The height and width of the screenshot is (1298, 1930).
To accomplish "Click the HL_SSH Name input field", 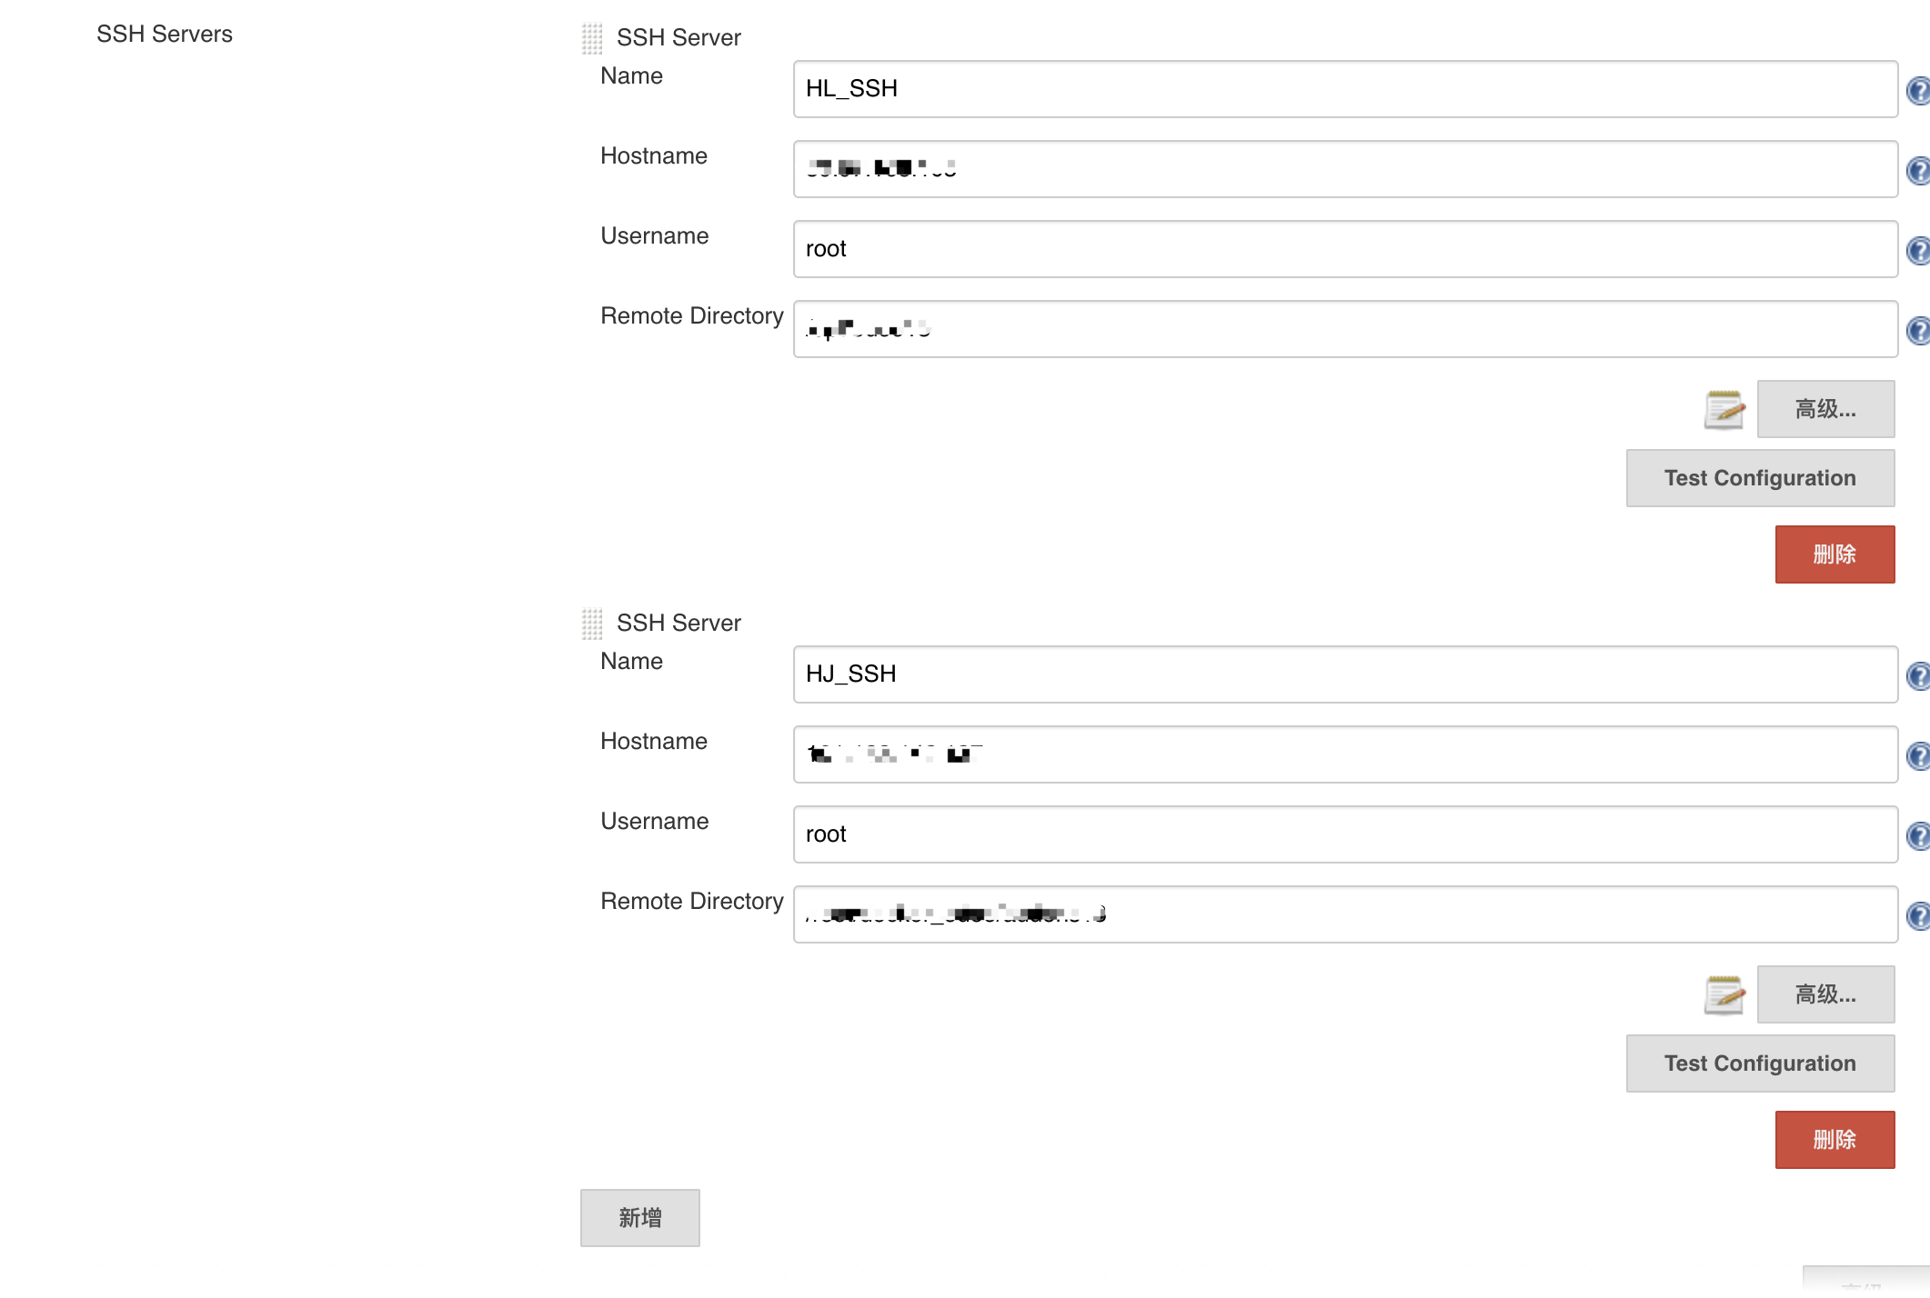I will pyautogui.click(x=1344, y=89).
